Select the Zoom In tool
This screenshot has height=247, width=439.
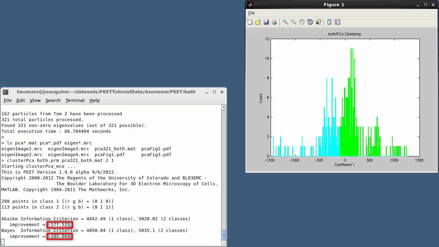285,22
